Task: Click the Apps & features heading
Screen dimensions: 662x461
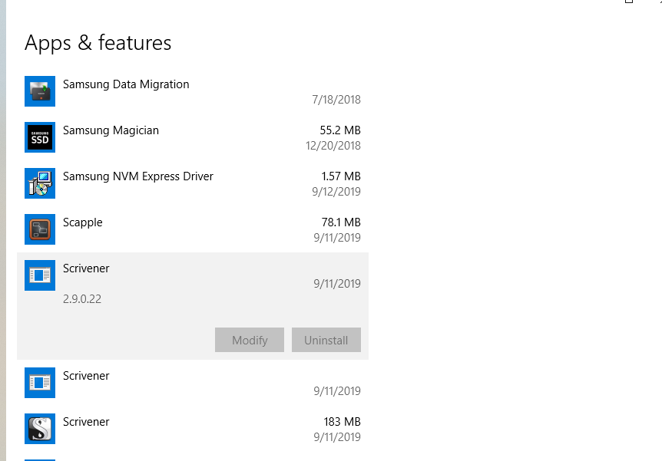Action: (x=98, y=43)
